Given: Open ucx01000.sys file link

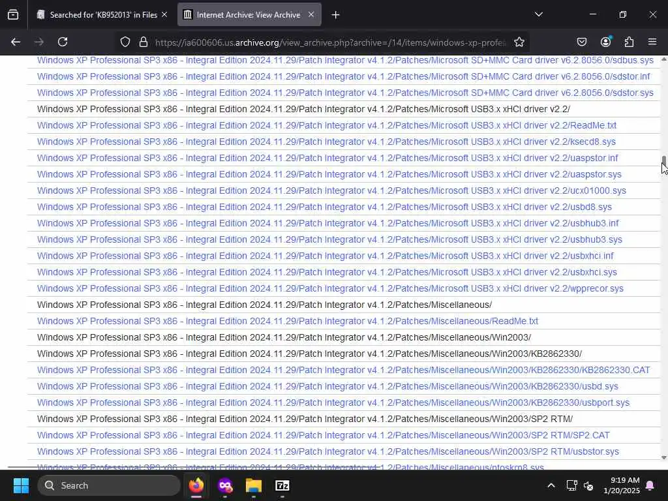Looking at the screenshot, I should pos(331,190).
